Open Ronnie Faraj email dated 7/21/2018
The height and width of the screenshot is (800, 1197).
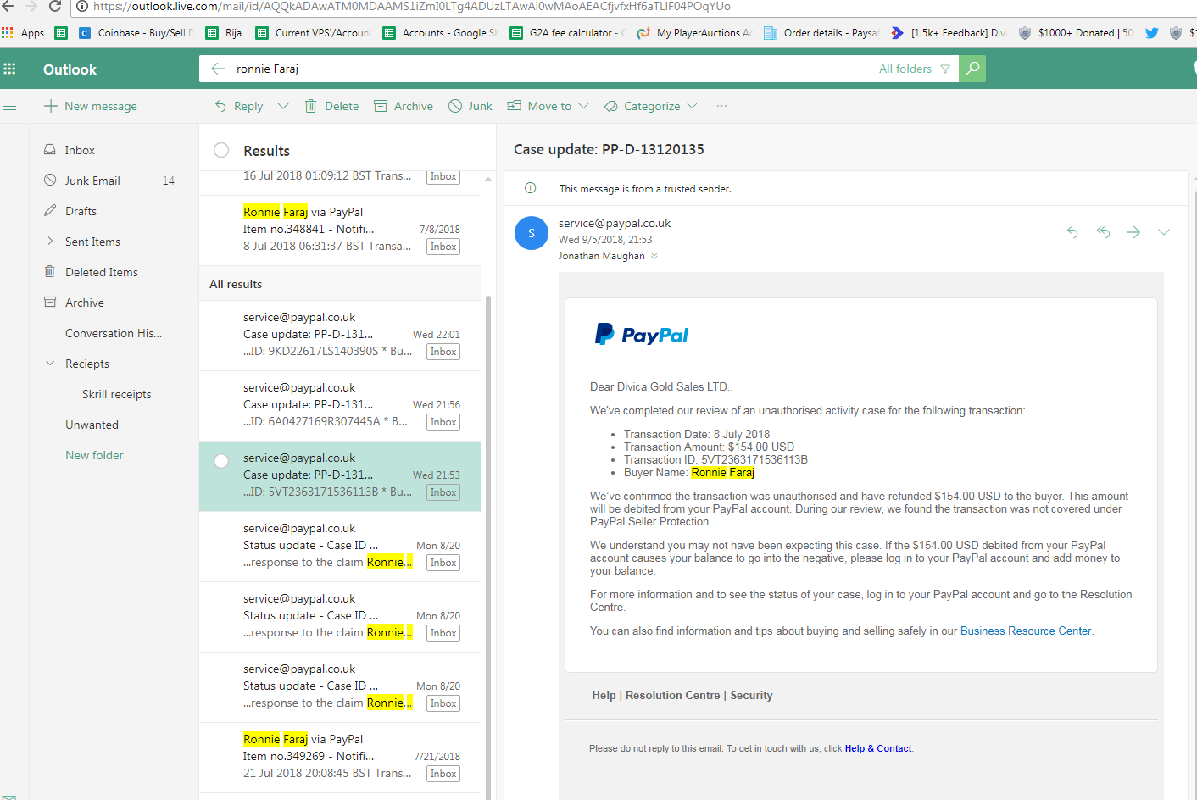point(340,758)
